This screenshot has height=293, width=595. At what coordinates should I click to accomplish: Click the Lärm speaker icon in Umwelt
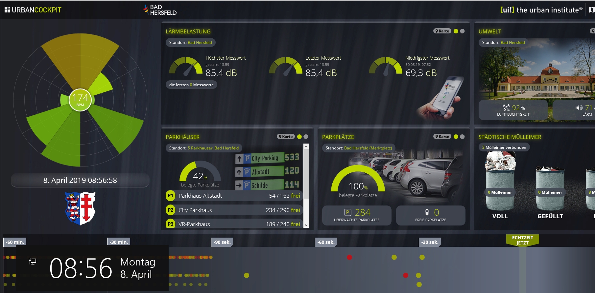[x=579, y=107]
